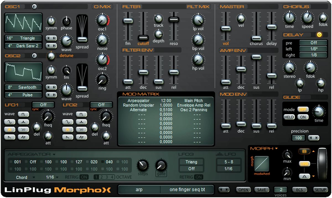Open the ARPEGGIATOR dropdown arrow
332x198 pixels.
click(x=54, y=154)
